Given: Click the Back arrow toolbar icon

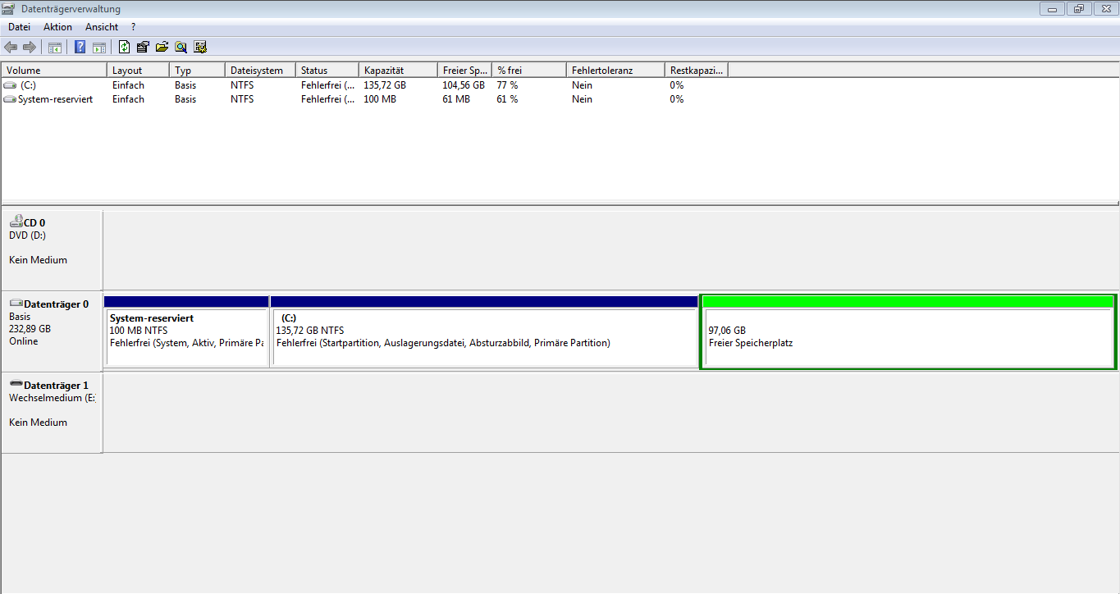Looking at the screenshot, I should [x=11, y=47].
